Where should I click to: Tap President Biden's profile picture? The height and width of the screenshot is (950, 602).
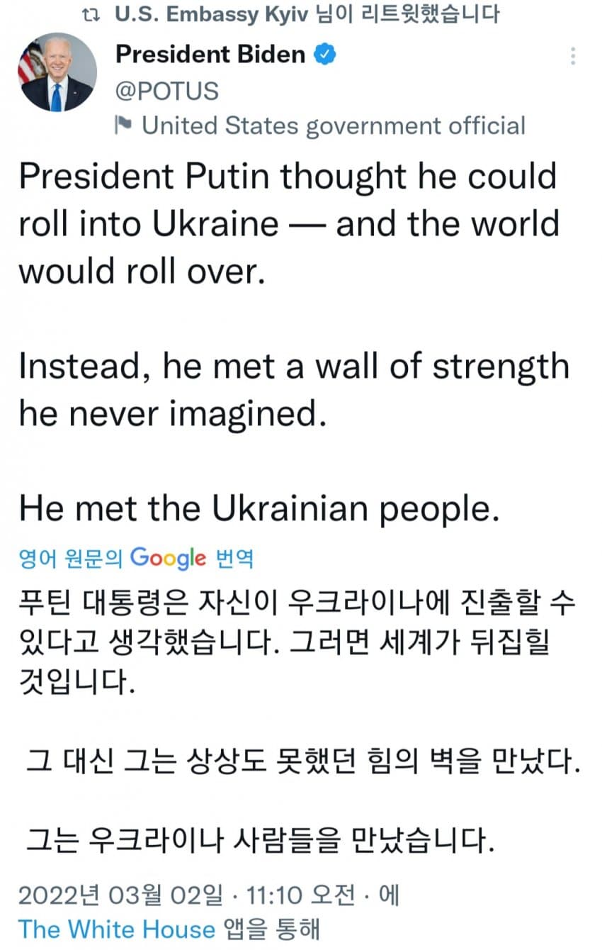56,72
